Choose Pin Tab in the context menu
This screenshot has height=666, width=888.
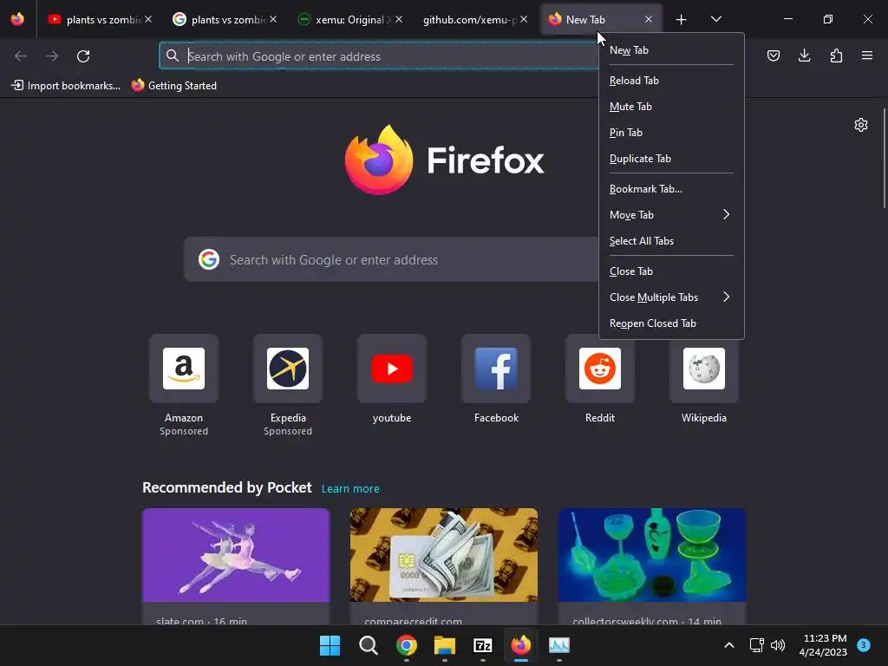click(671, 133)
